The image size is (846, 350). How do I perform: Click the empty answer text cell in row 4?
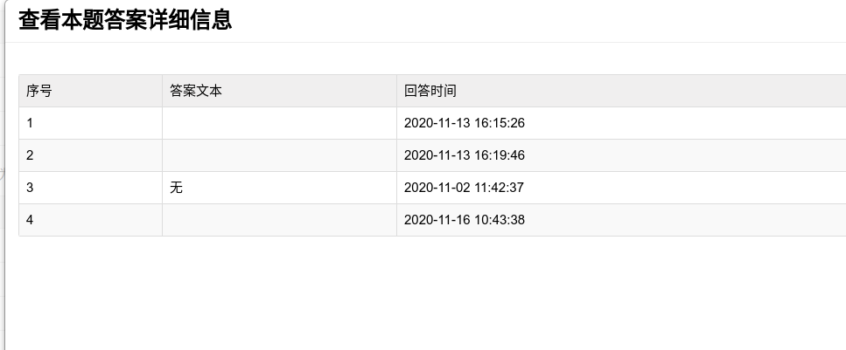point(279,220)
